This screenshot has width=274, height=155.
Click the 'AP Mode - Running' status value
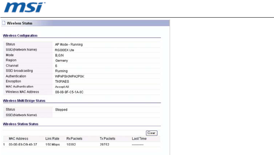pyautogui.click(x=69, y=45)
